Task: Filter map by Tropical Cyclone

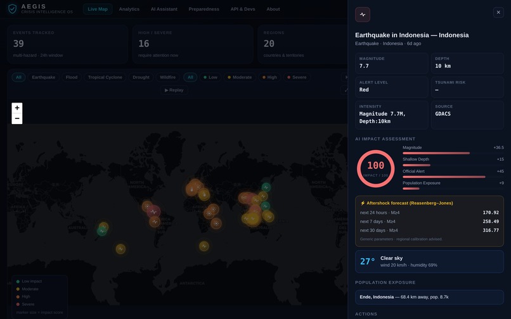Action: [x=105, y=77]
